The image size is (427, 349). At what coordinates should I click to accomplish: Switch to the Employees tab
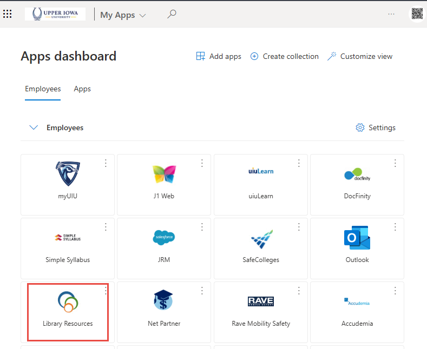[43, 89]
